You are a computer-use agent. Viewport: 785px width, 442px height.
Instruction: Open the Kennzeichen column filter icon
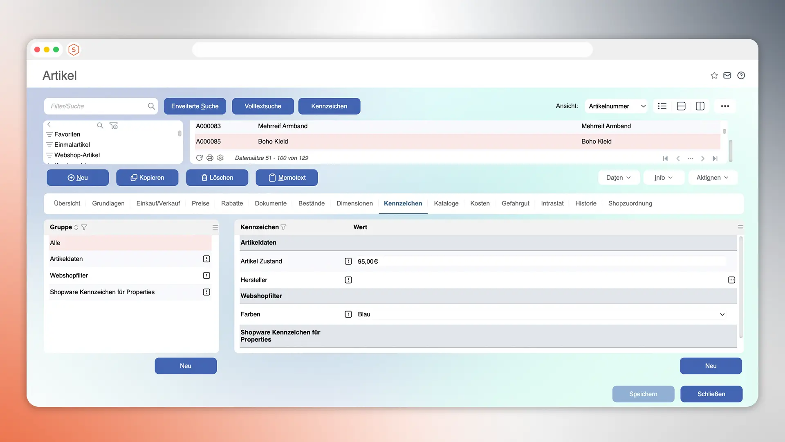click(x=284, y=227)
